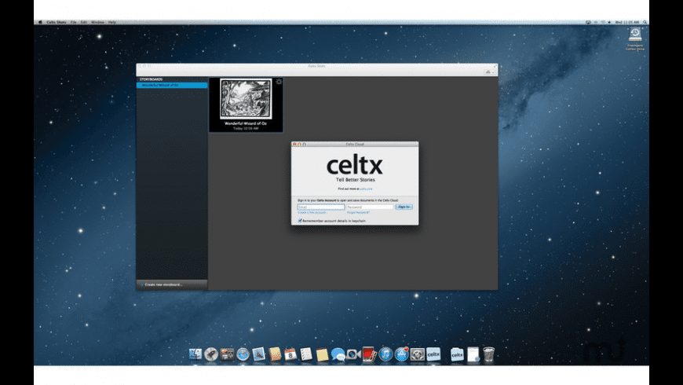Launch Safari from the Dock
This screenshot has height=385, width=683.
coord(243,354)
